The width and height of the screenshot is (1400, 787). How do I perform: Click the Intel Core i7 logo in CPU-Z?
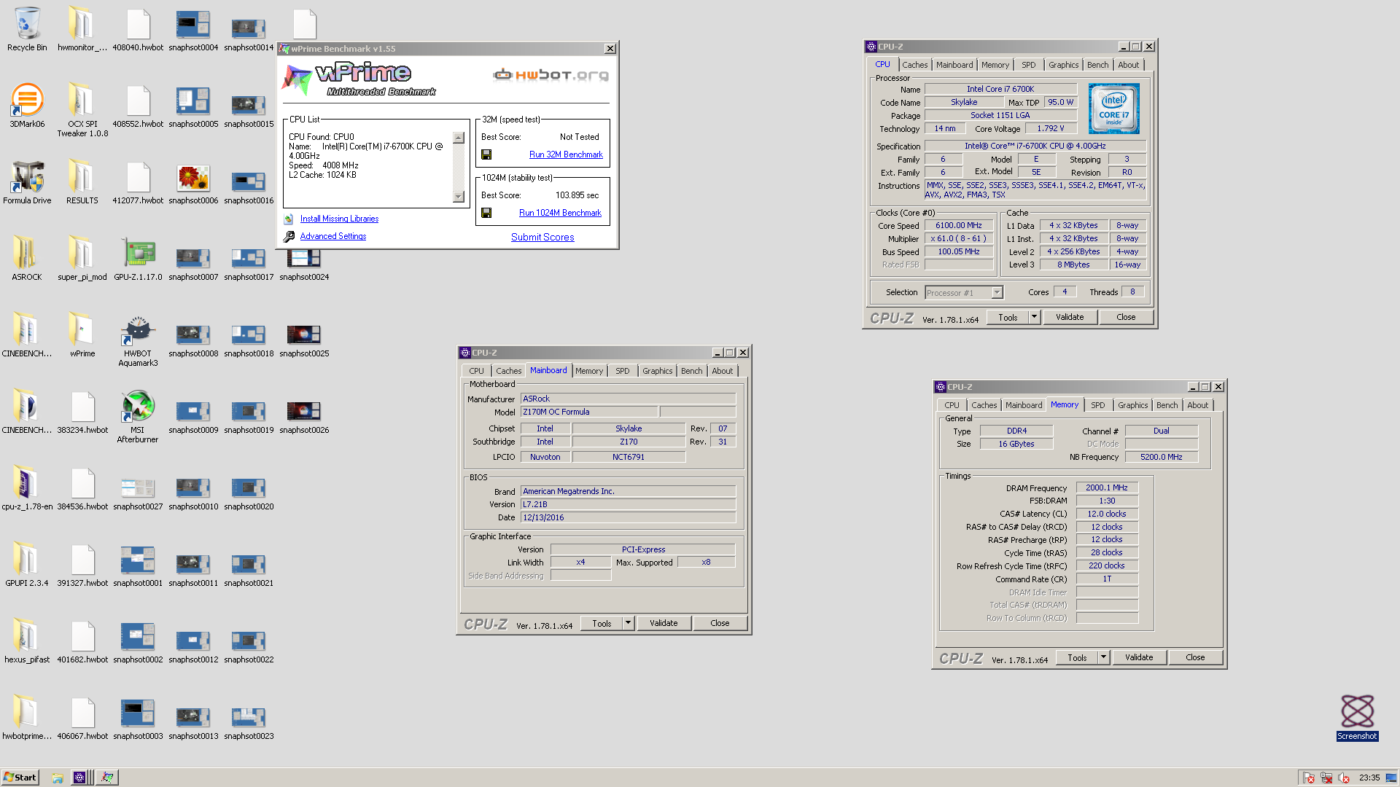pyautogui.click(x=1113, y=108)
